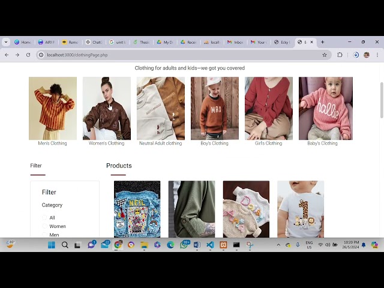
Task: Close the active browser tab
Action: click(312, 42)
